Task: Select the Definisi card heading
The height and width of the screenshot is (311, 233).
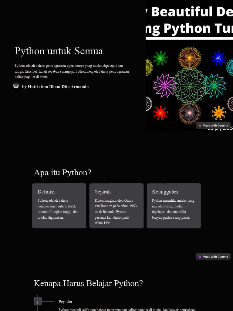Action: tap(46, 192)
